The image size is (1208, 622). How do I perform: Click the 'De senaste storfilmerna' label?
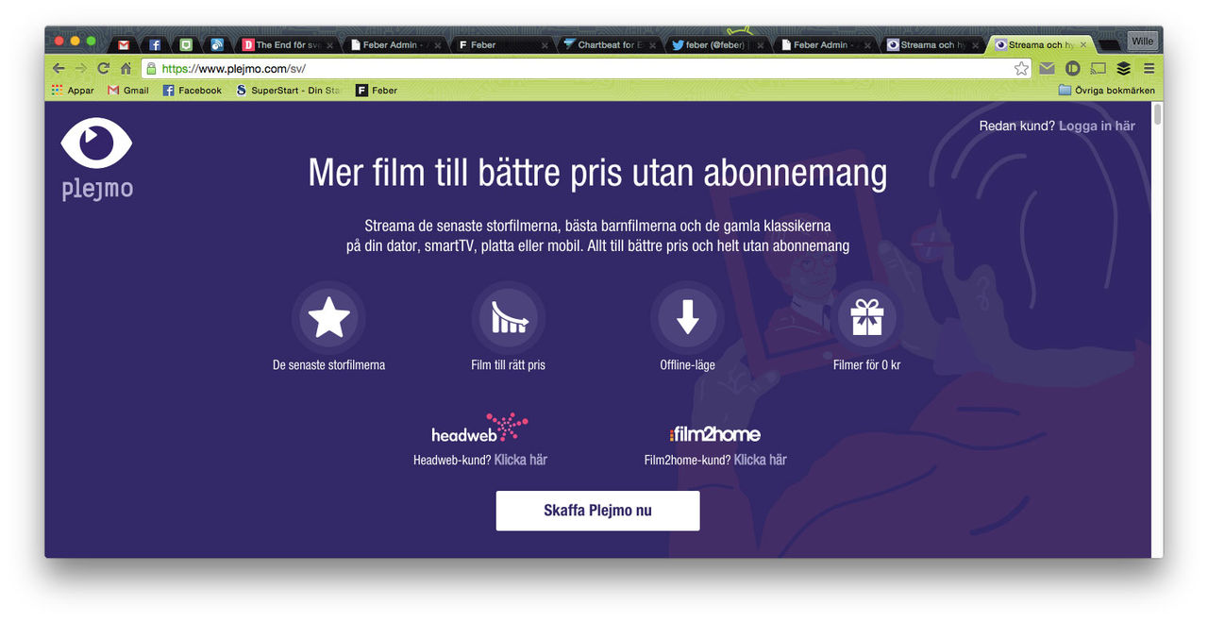328,364
